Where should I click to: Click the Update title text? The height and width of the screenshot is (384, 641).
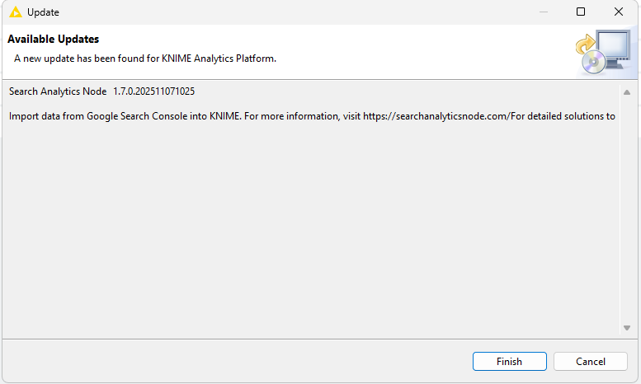43,12
